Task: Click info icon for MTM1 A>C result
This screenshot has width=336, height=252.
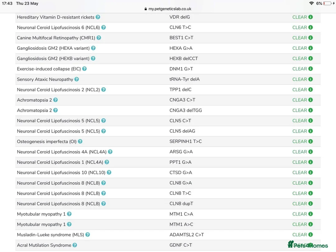Action: click(310, 224)
